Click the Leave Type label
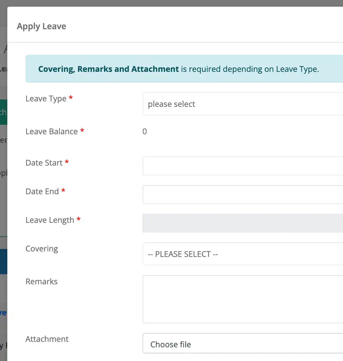The height and width of the screenshot is (361, 343). pyautogui.click(x=46, y=99)
